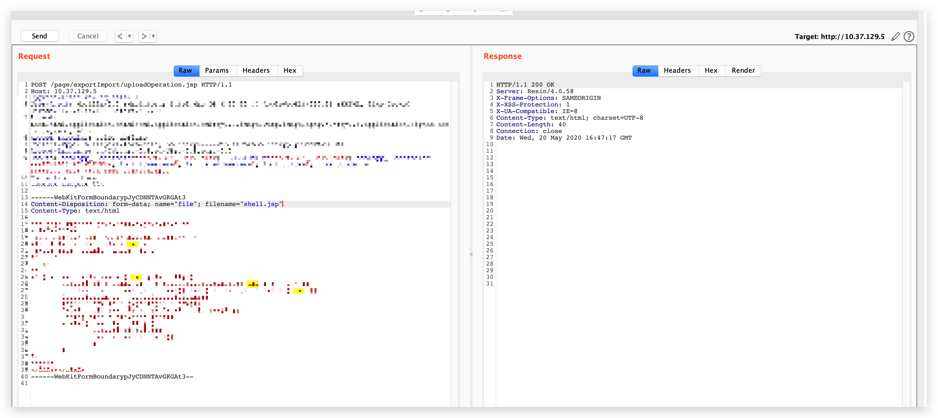Go forward to next request in history

(x=144, y=36)
